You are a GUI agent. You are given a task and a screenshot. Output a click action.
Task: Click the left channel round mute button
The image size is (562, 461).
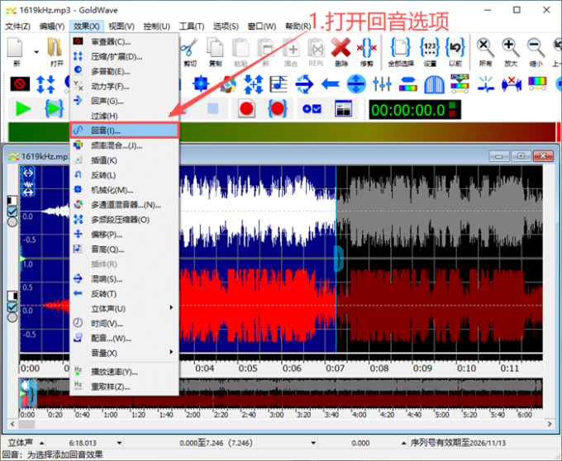coord(12,222)
